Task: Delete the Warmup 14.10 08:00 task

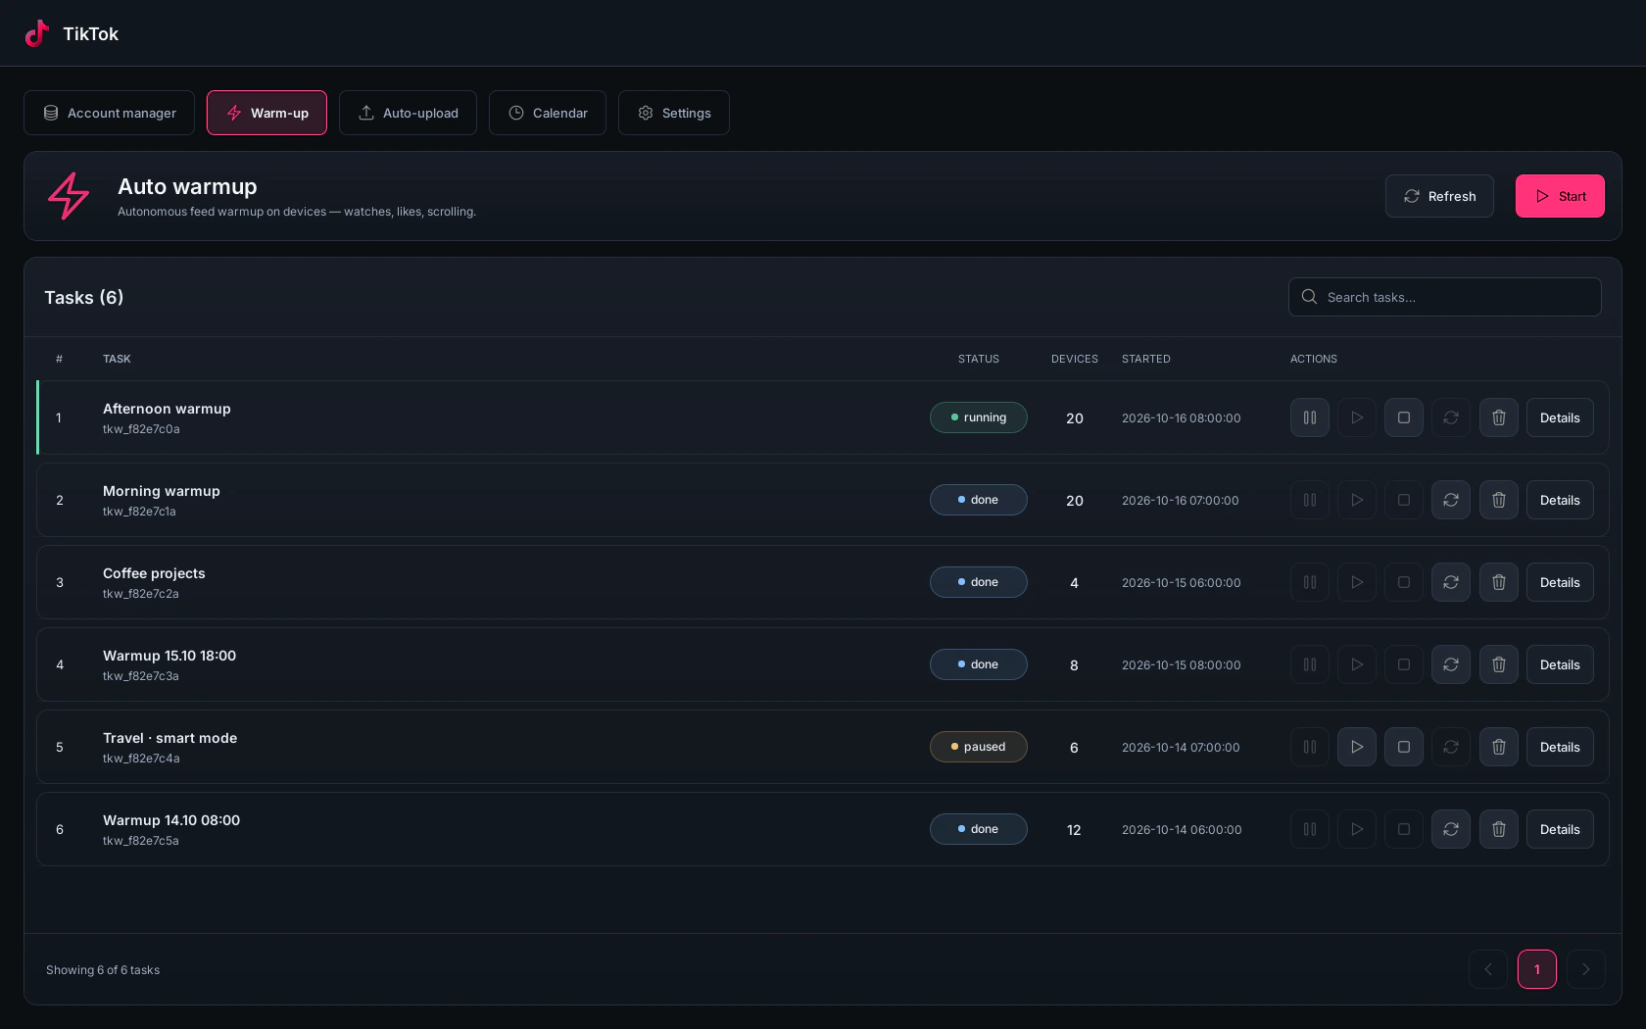Action: click(x=1499, y=829)
